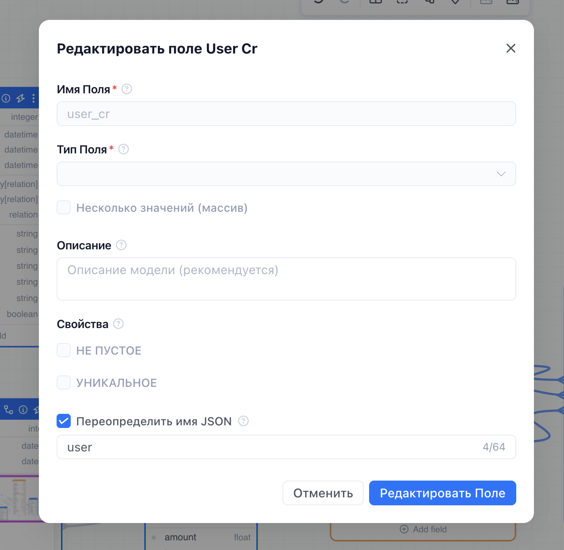Click help icon next to Имя Поля
This screenshot has height=550, width=564.
point(127,89)
